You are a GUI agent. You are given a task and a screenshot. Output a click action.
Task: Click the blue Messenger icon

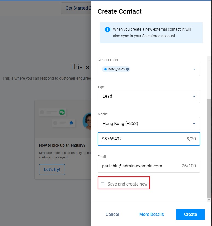click(x=71, y=123)
